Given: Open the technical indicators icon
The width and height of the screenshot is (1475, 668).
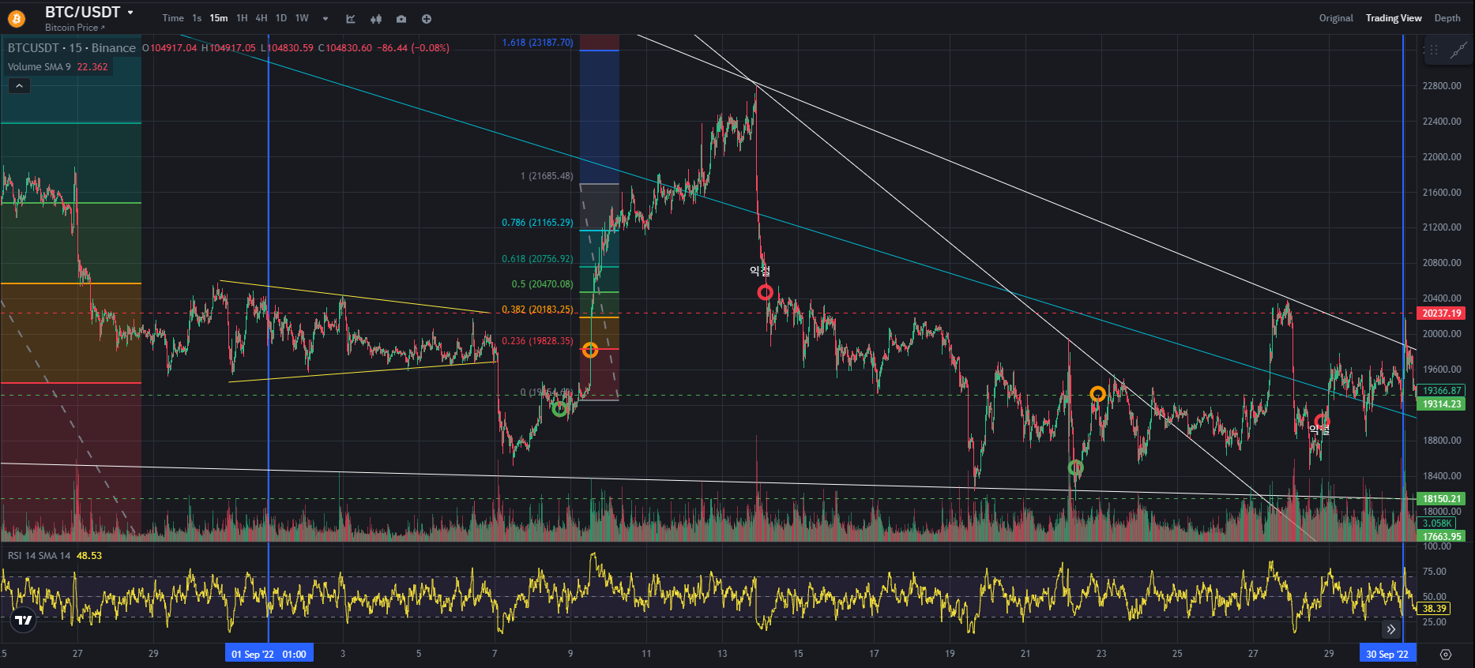Looking at the screenshot, I should point(351,19).
